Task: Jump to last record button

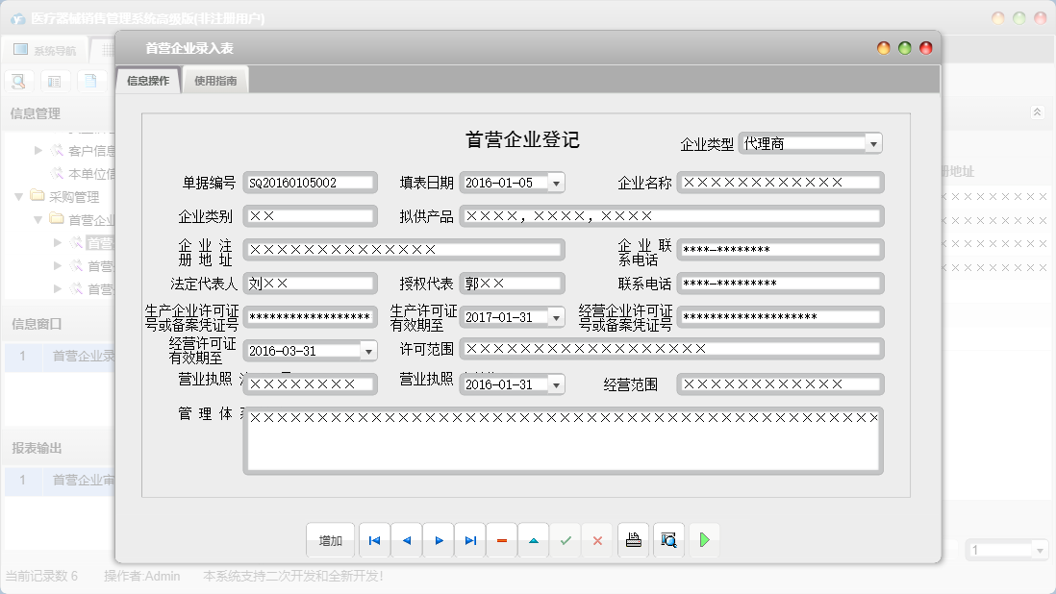Action: point(470,540)
